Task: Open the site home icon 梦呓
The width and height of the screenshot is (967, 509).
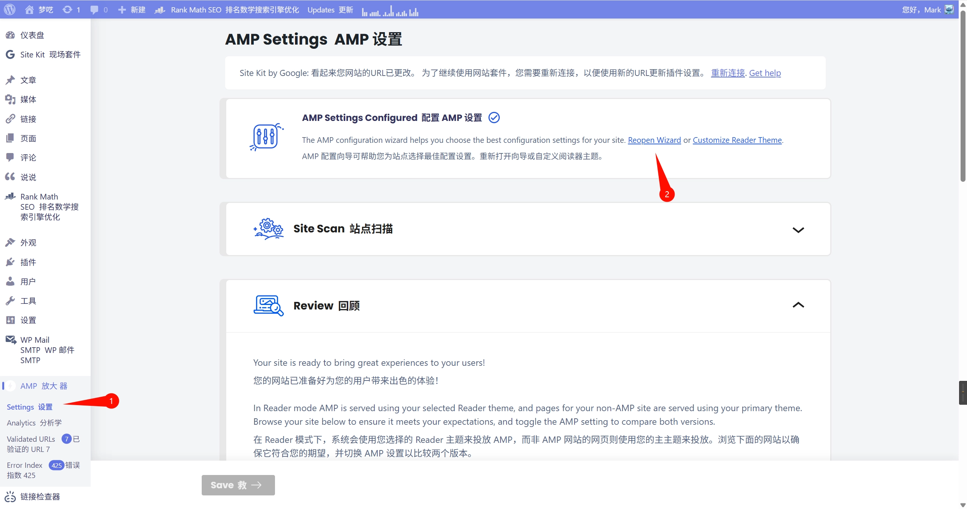Action: (x=29, y=9)
